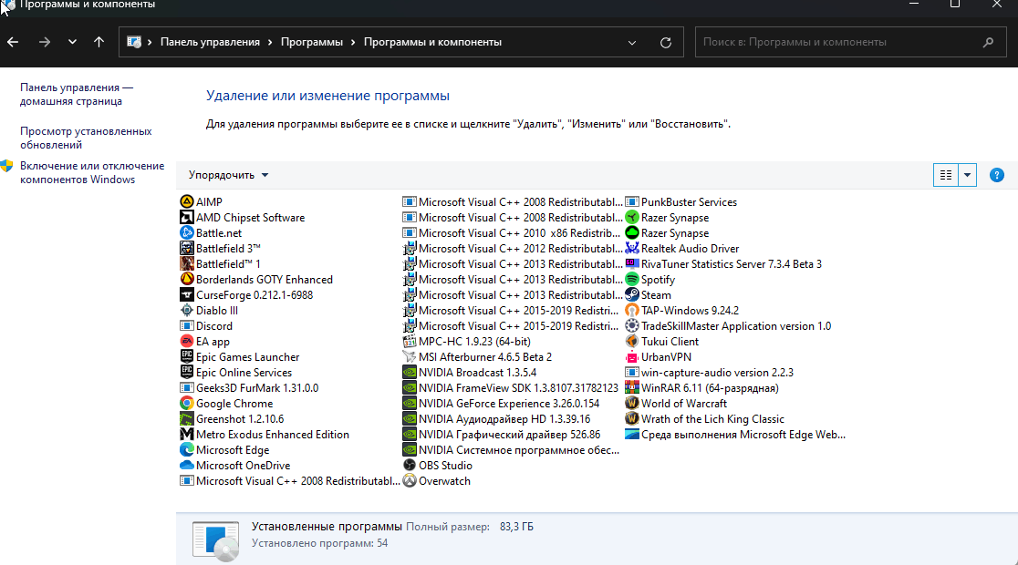Click Программы и компоненты breadcrumb
The width and height of the screenshot is (1018, 565).
pos(432,42)
